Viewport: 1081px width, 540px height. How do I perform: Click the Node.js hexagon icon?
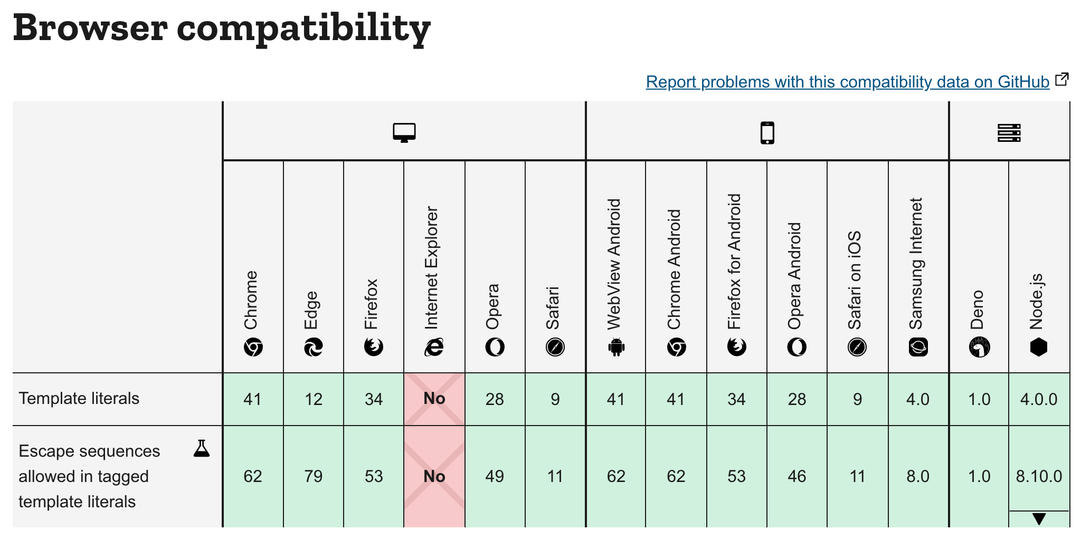(1039, 348)
